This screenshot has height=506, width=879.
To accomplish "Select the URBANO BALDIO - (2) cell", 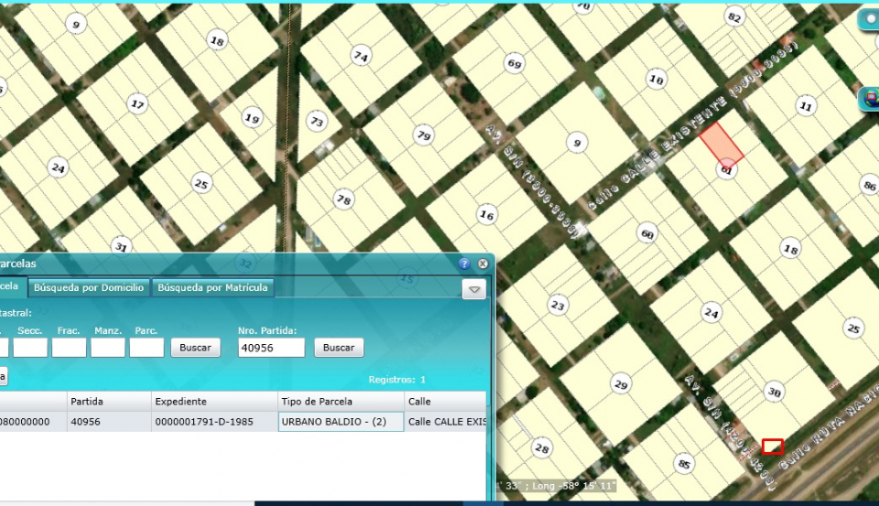I will [341, 422].
